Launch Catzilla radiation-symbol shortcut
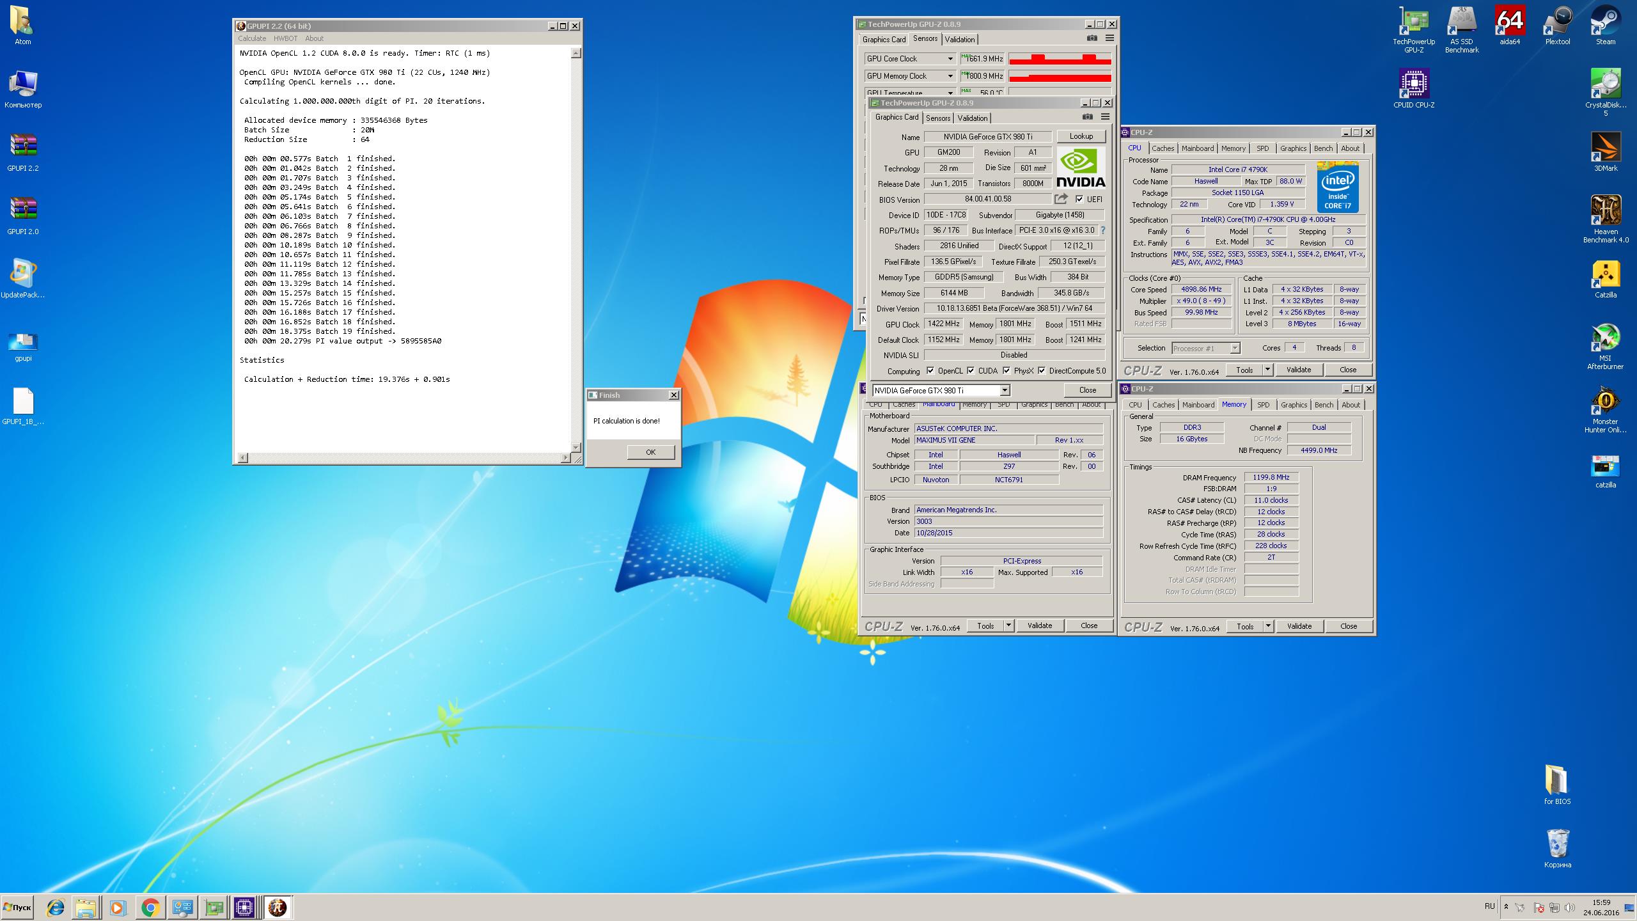1637x921 pixels. [x=1606, y=279]
